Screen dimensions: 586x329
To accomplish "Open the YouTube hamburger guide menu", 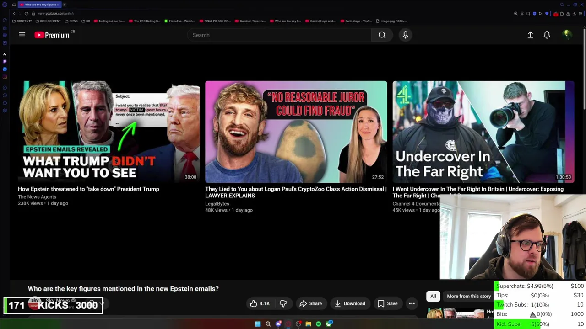I will (x=22, y=35).
